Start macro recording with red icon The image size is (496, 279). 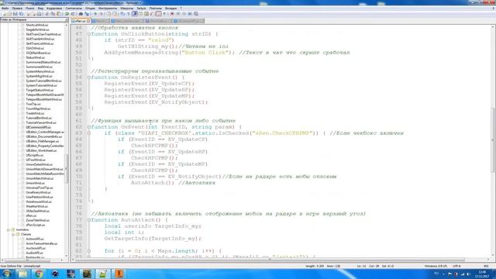172,14
